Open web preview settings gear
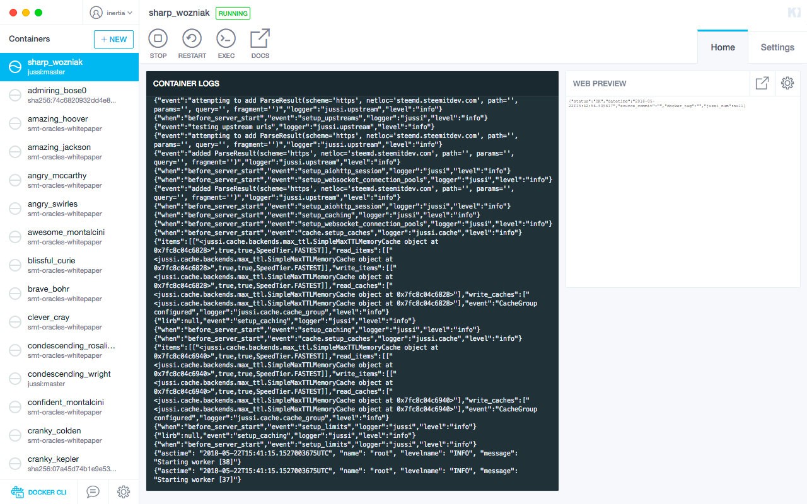Viewport: 807px width, 504px height. point(787,83)
